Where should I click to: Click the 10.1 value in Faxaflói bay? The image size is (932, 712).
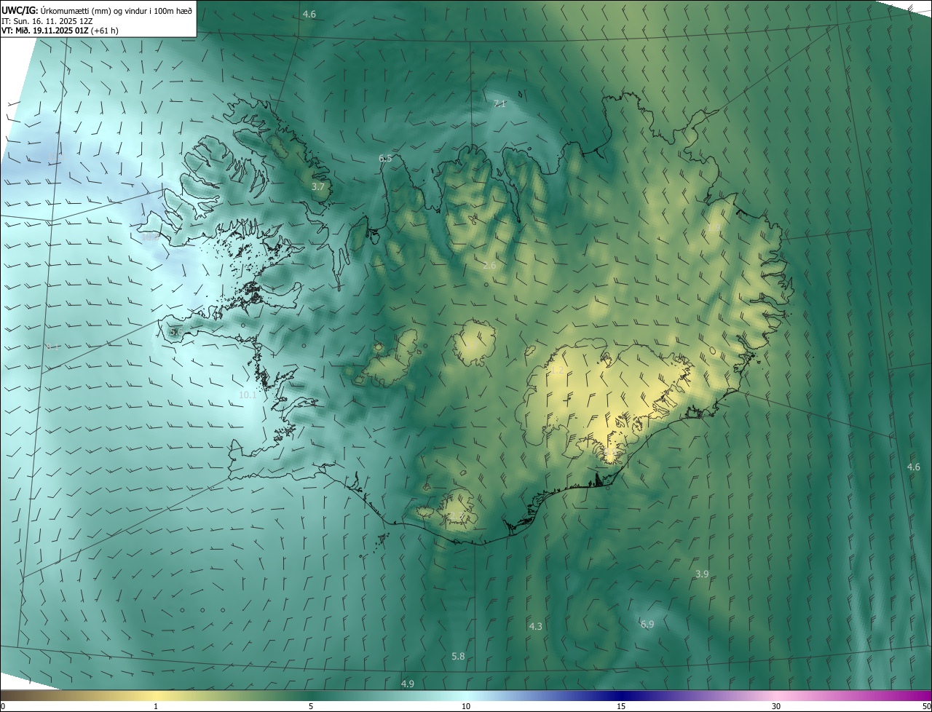pyautogui.click(x=248, y=395)
